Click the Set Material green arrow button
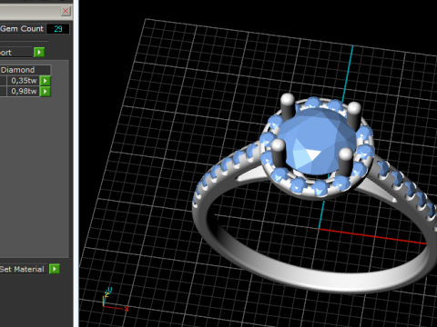The width and height of the screenshot is (437, 327). pos(55,269)
